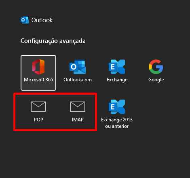Viewport: 190px width, 178px height.
Task: Click the Outlook.com label text
Action: [x=78, y=80]
